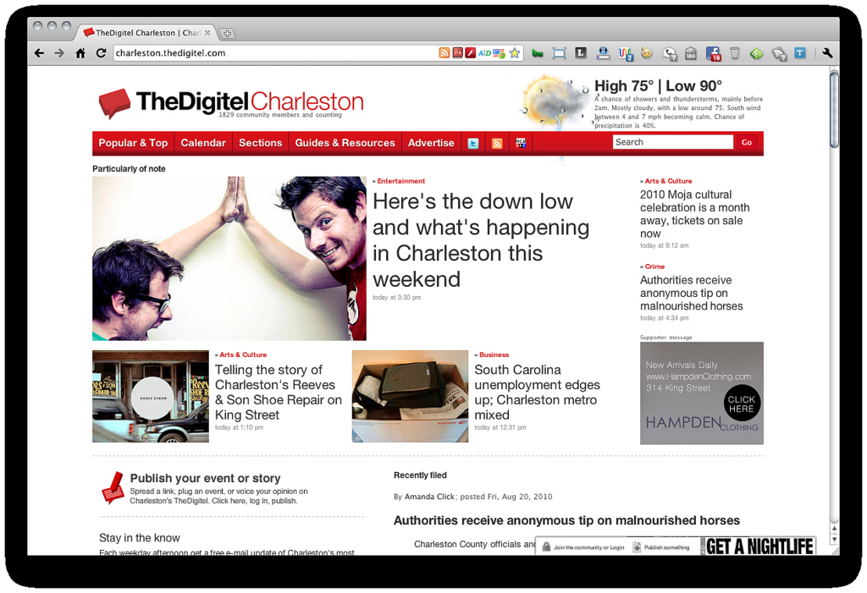Go back to the previous page
Screen dimensions: 867x593
click(x=39, y=53)
